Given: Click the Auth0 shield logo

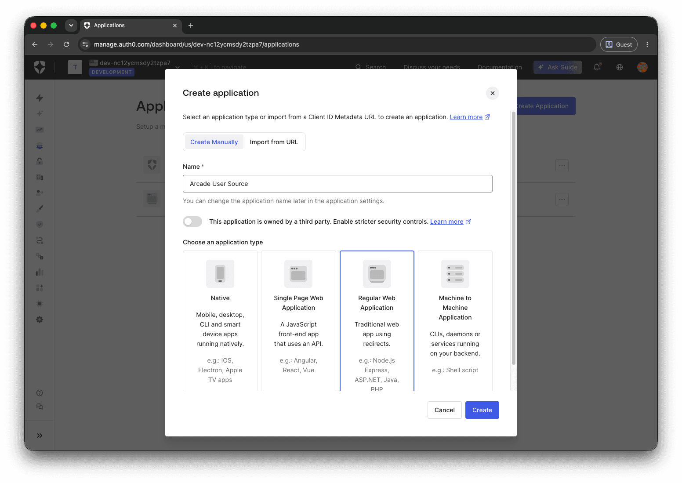Looking at the screenshot, I should [x=40, y=67].
